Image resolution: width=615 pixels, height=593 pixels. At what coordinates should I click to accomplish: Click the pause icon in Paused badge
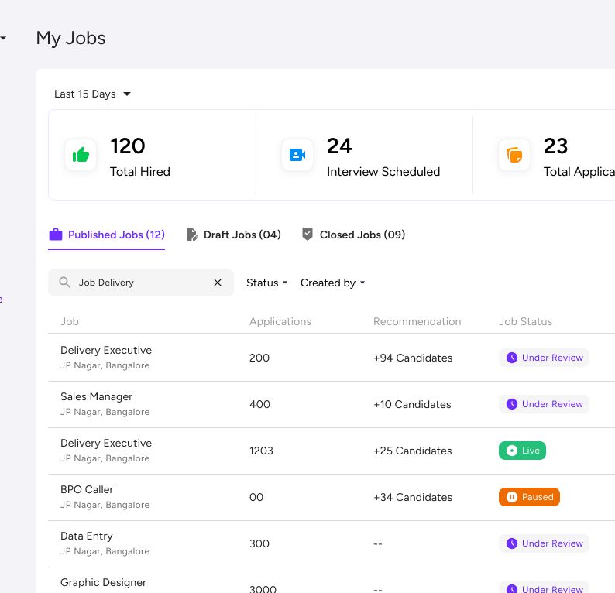tap(511, 497)
